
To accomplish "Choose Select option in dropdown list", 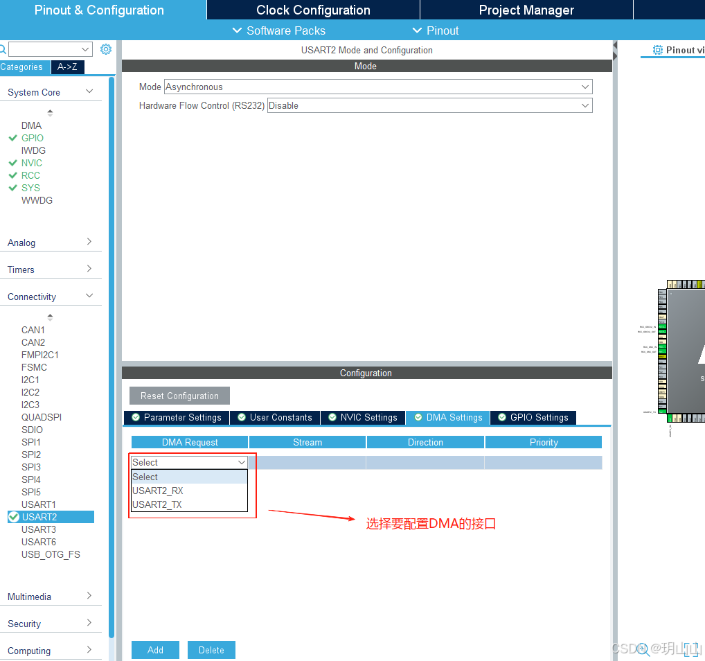I will click(189, 477).
